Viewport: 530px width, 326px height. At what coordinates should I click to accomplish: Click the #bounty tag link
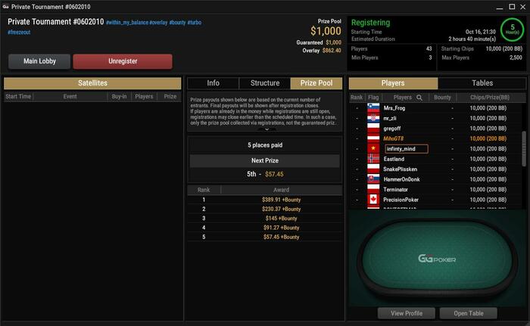177,23
